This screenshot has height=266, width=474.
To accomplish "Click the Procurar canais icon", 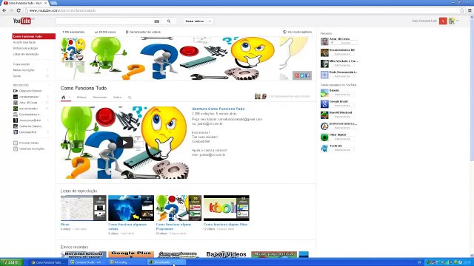I will click(16, 143).
